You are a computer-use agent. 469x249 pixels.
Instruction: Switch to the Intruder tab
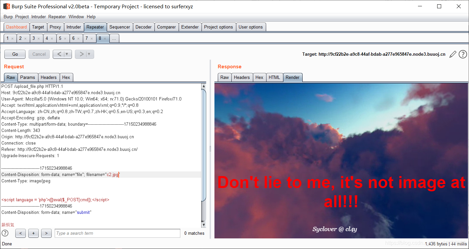pyautogui.click(x=74, y=27)
